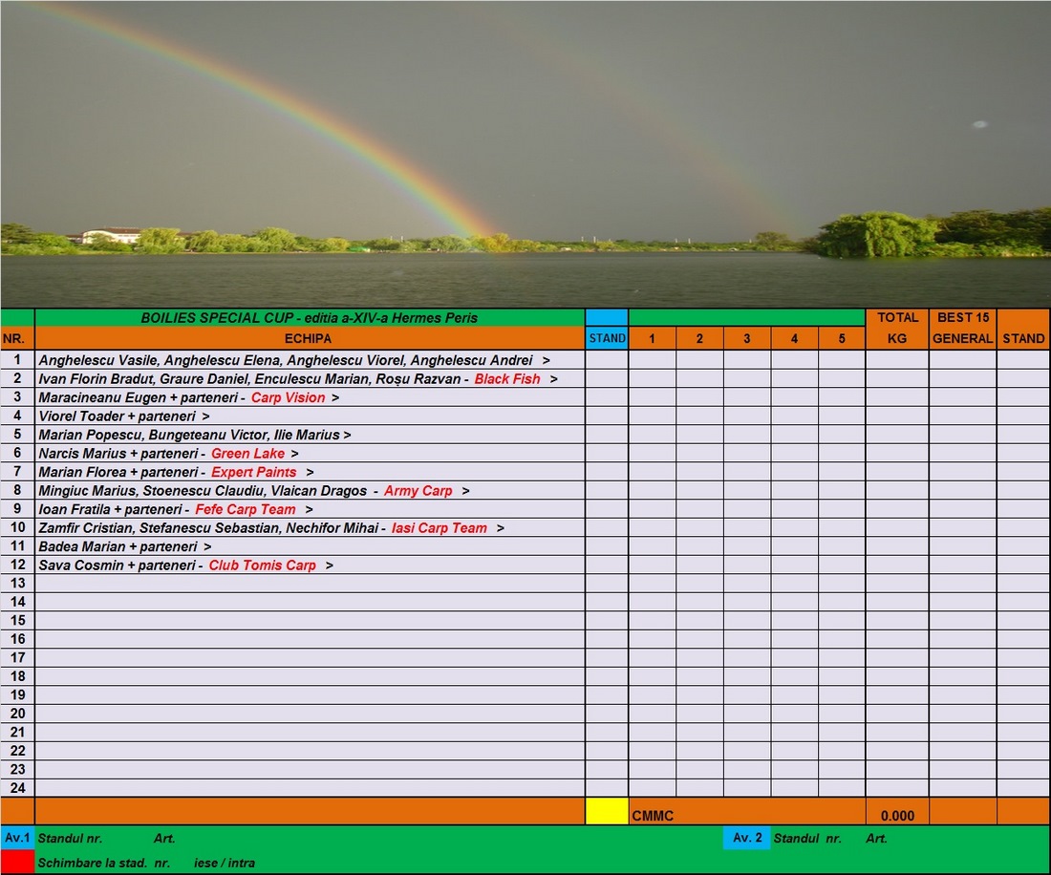Image resolution: width=1051 pixels, height=875 pixels.
Task: Click the blue Av. 2 cell
Action: tap(746, 838)
